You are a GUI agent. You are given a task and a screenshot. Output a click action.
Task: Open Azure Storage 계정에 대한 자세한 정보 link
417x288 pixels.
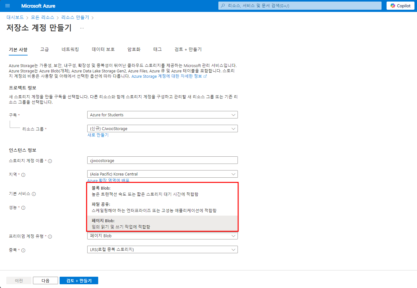pyautogui.click(x=169, y=76)
